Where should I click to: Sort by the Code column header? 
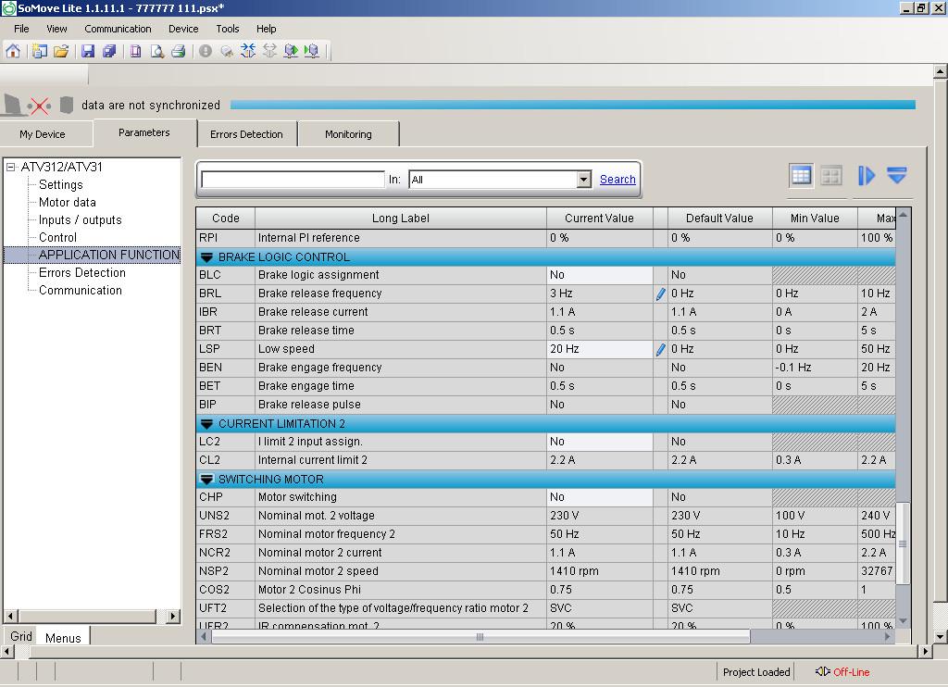tap(226, 219)
